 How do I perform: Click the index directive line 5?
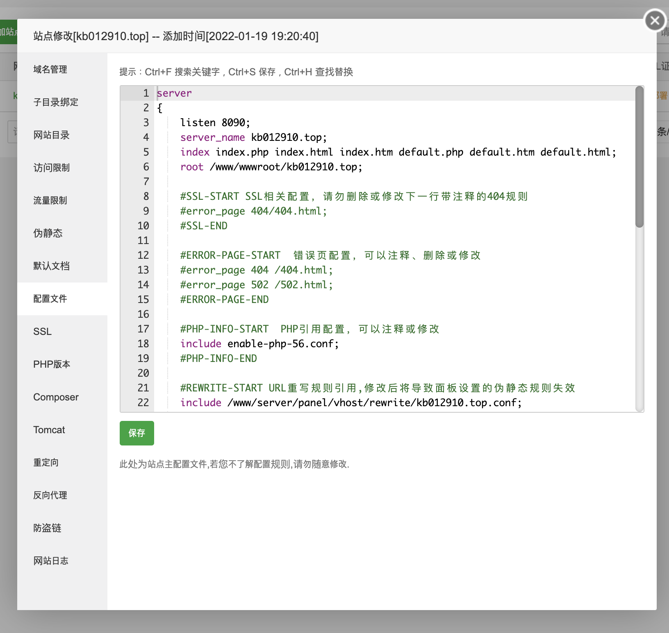coord(398,152)
